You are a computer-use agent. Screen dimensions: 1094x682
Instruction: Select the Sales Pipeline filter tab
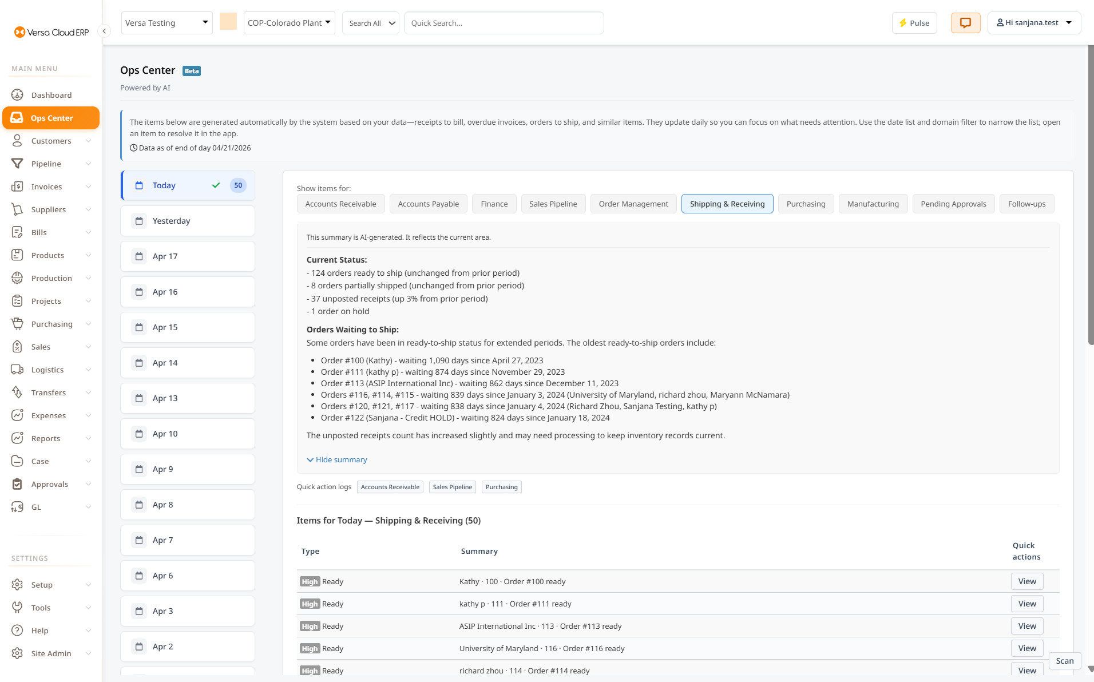553,204
